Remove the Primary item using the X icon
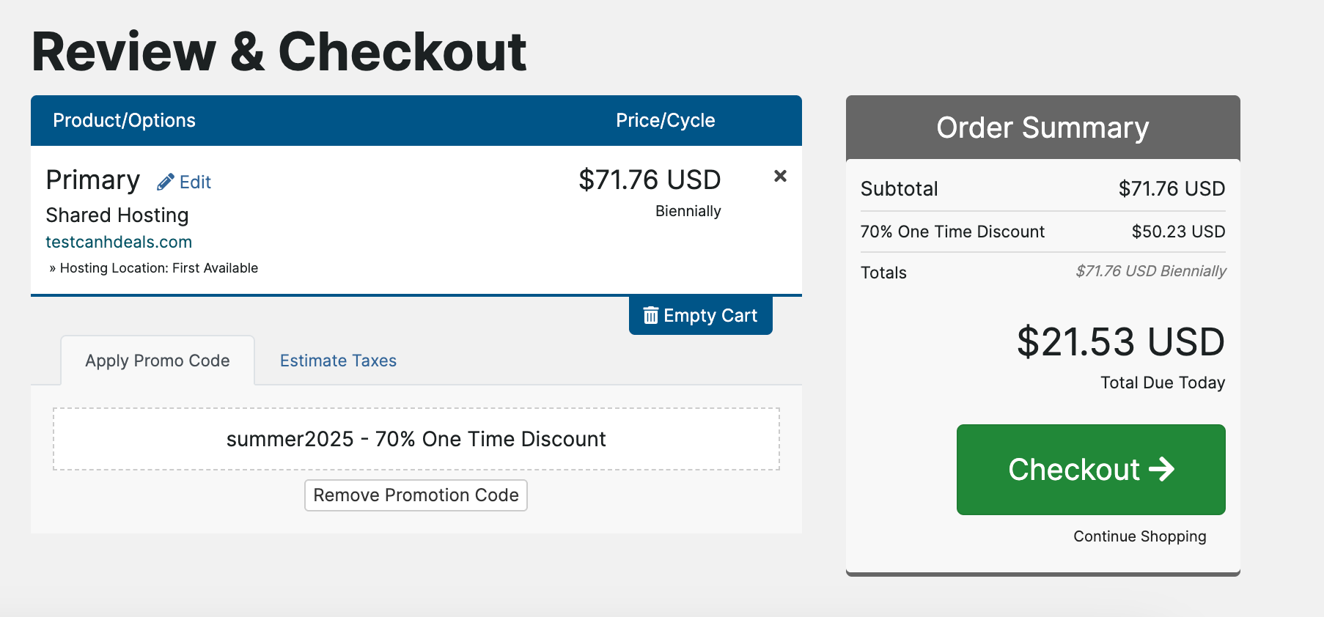This screenshot has height=617, width=1324. [x=780, y=176]
